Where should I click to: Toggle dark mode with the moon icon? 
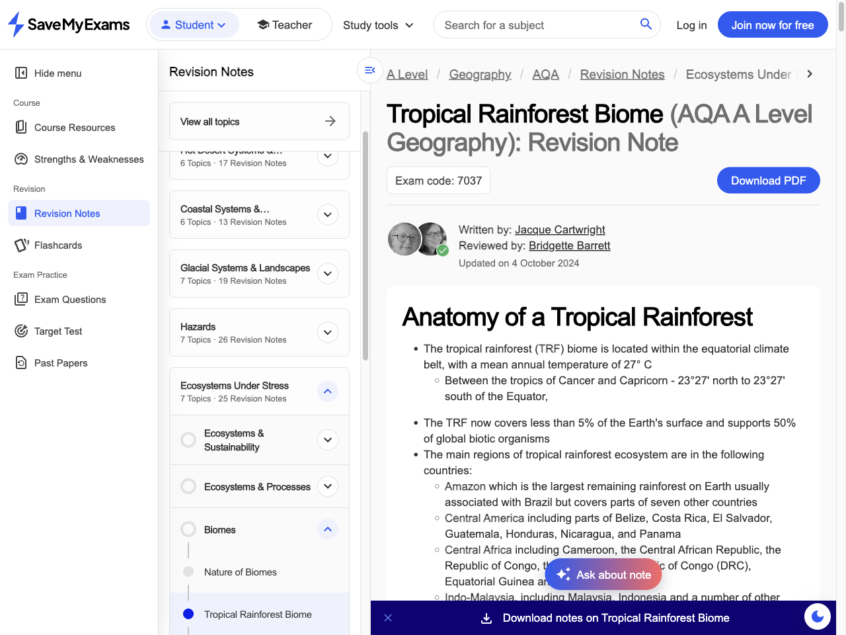click(817, 616)
